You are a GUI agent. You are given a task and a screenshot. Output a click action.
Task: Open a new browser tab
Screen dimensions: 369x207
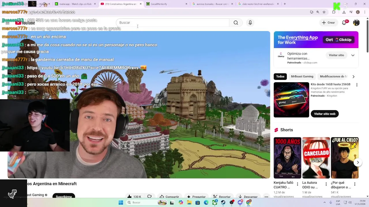[x=285, y=4]
